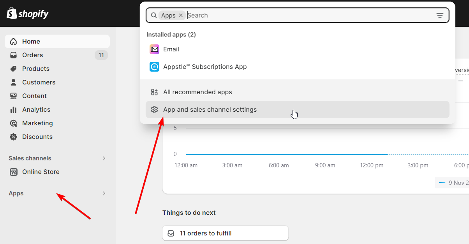Click the Sales channels heading

coord(30,158)
